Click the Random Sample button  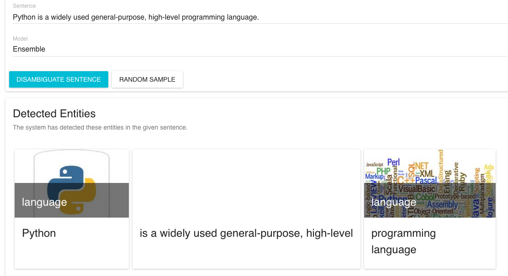tap(147, 79)
